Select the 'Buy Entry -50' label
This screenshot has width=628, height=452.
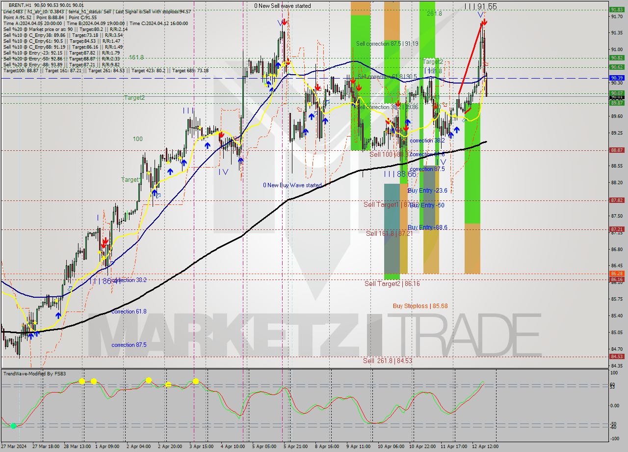427,205
